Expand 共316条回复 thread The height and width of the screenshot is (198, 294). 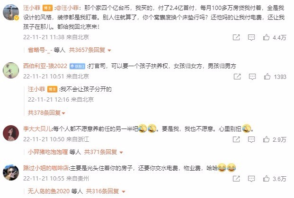coord(106,191)
